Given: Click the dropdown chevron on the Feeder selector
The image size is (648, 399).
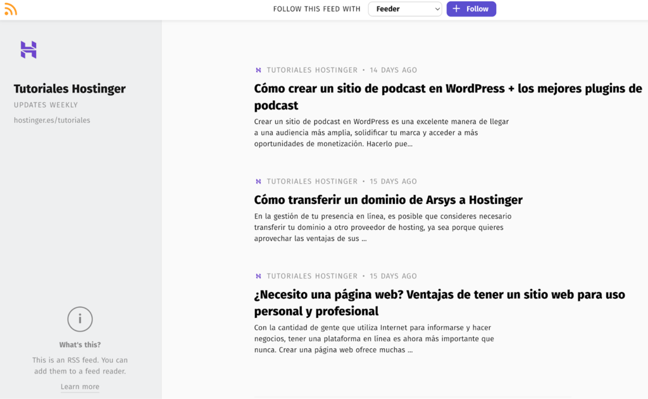Looking at the screenshot, I should pos(437,9).
